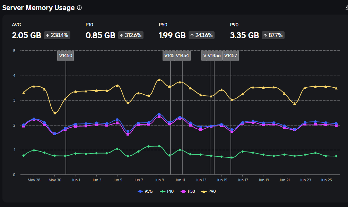Toggle AVG series in the legend
Viewport: 348px width, 207px height.
[x=145, y=191]
